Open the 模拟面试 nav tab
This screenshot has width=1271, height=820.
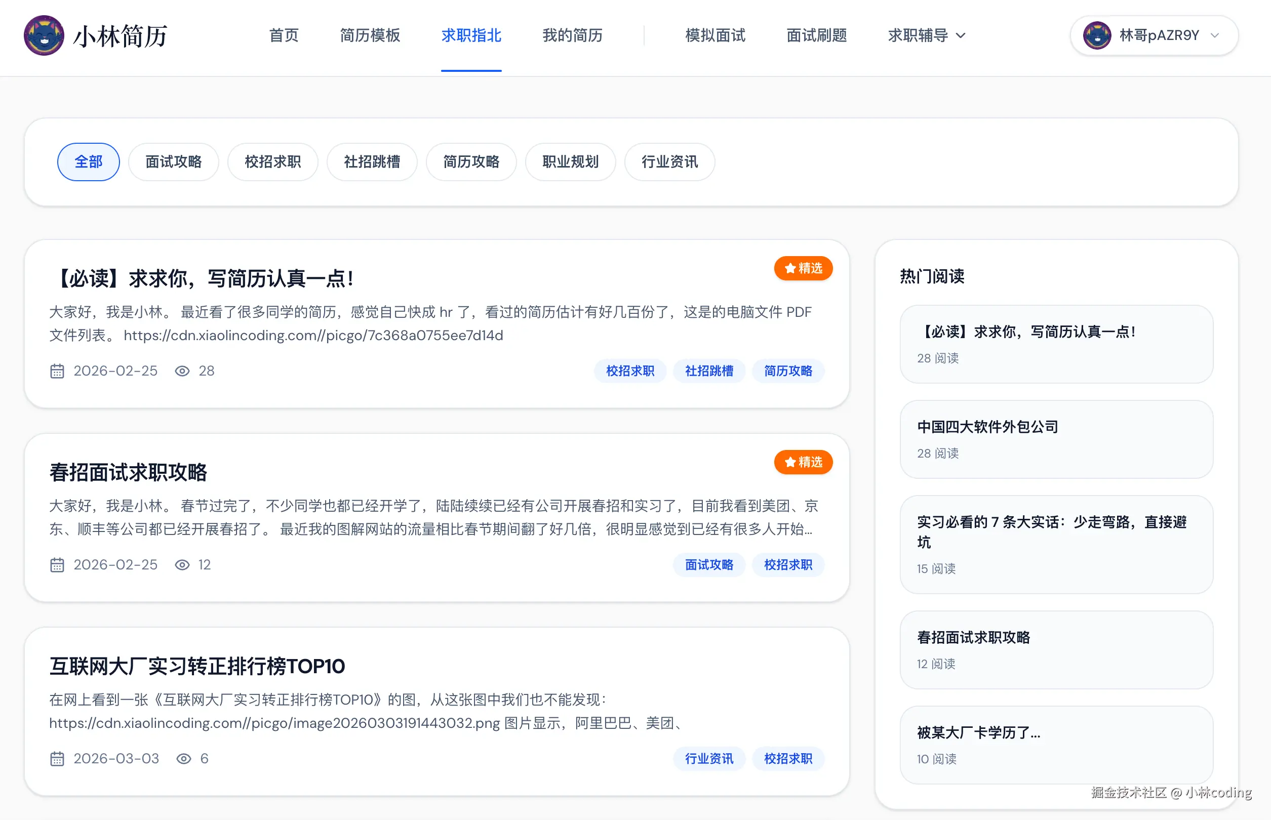pos(715,35)
